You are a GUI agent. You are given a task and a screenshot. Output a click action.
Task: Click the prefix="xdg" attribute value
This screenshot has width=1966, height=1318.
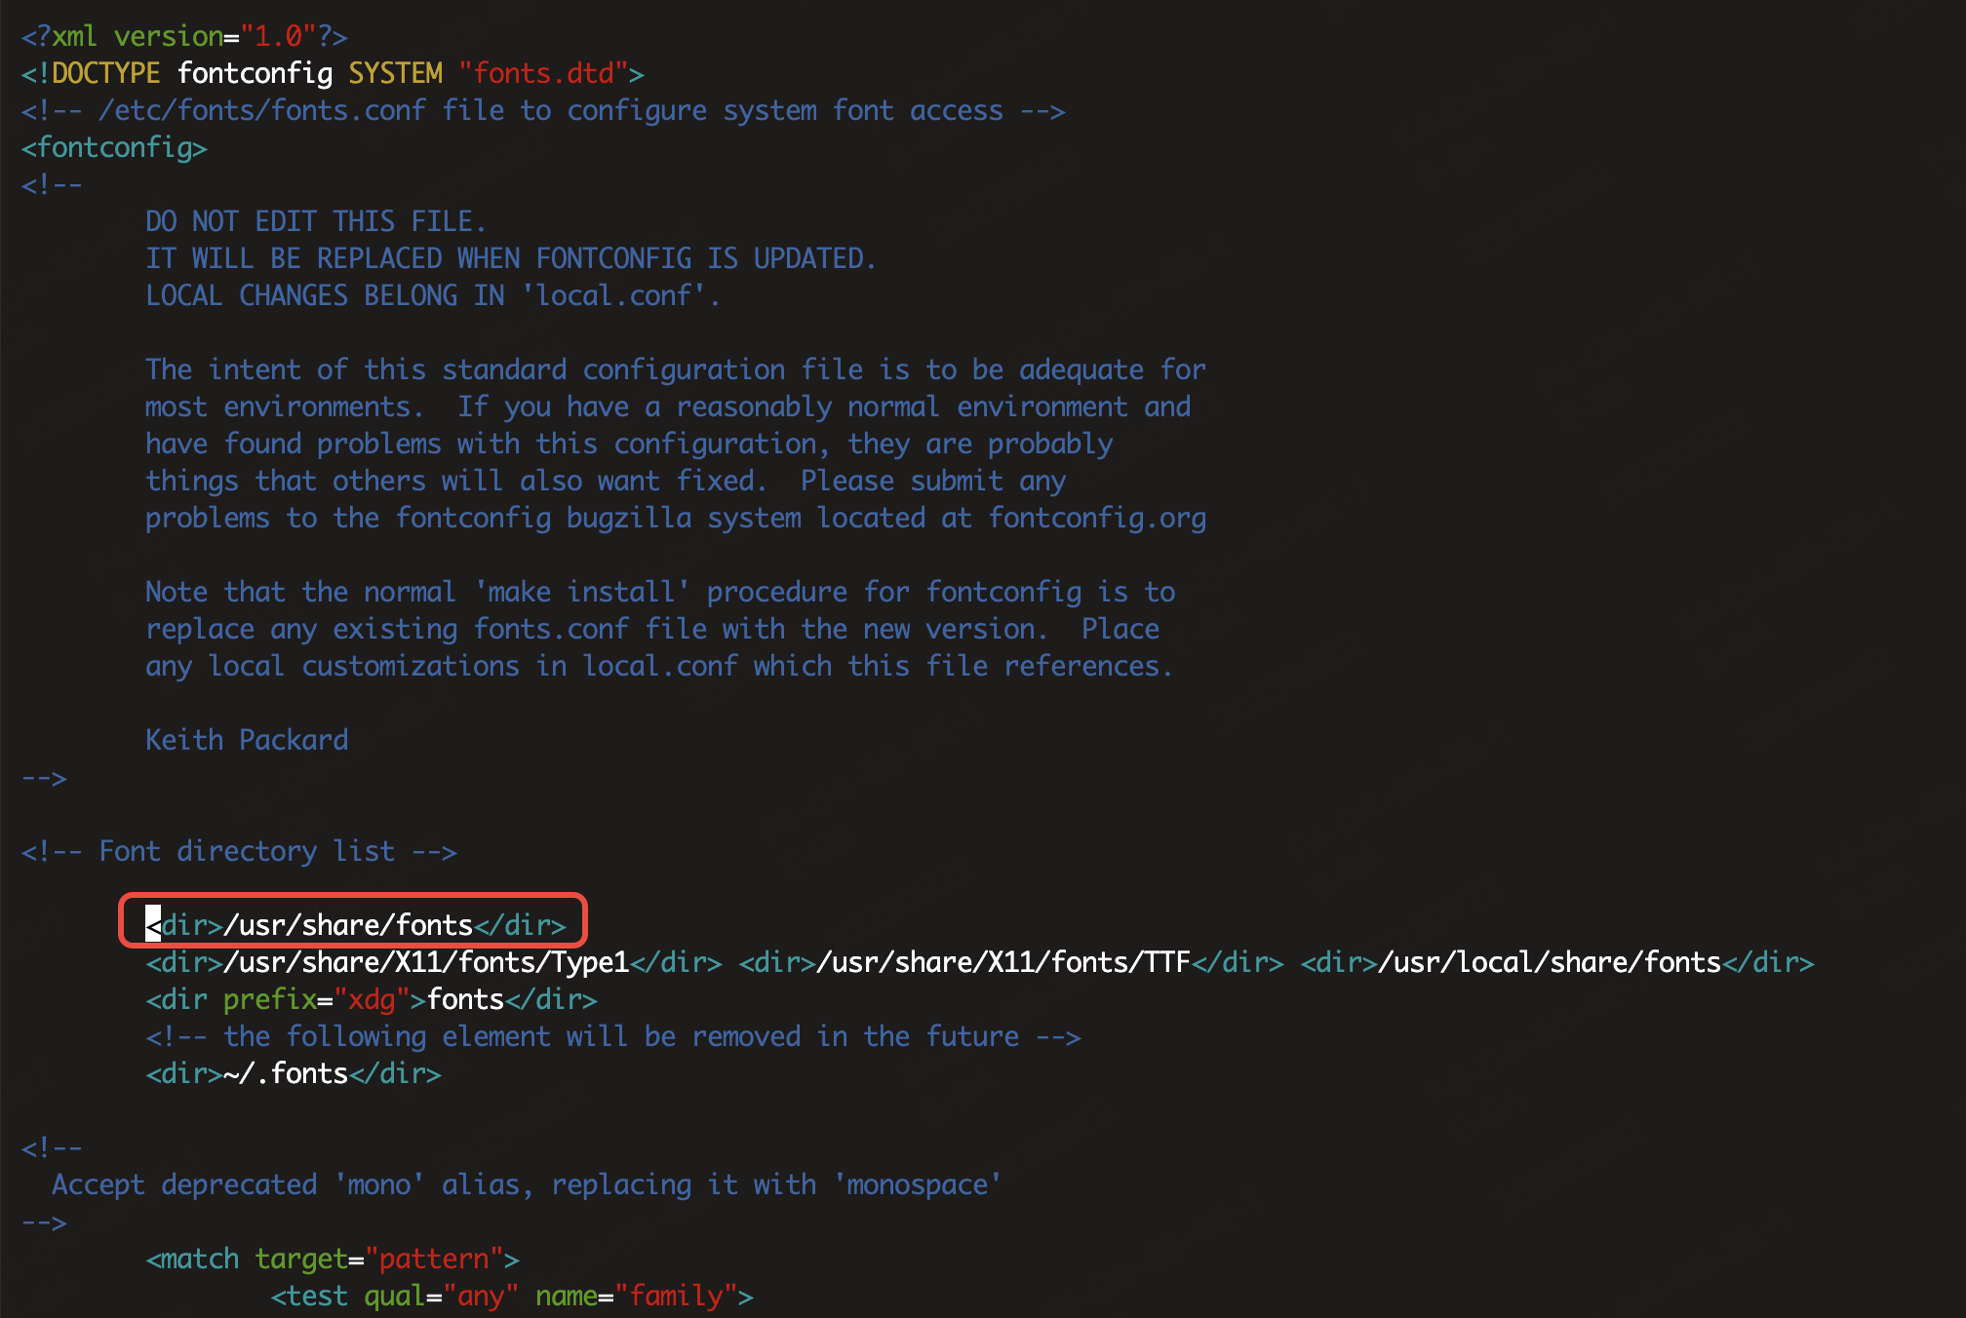pos(372,999)
